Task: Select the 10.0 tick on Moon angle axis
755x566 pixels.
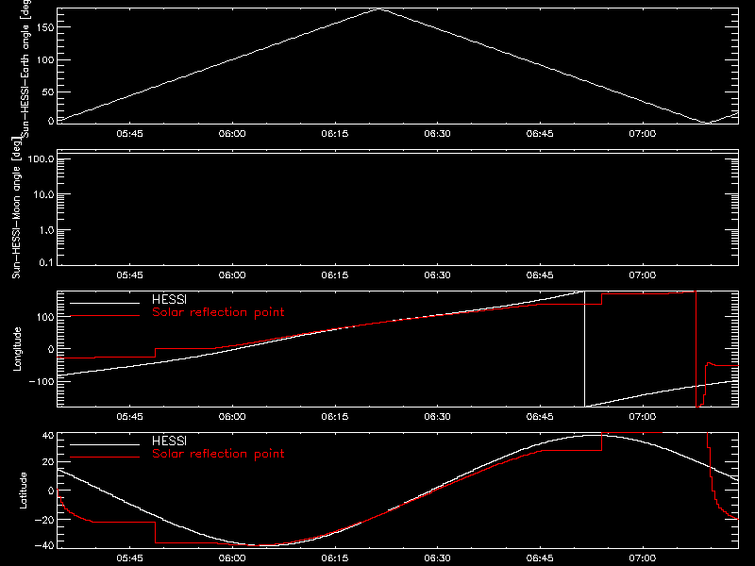Action: (x=43, y=194)
